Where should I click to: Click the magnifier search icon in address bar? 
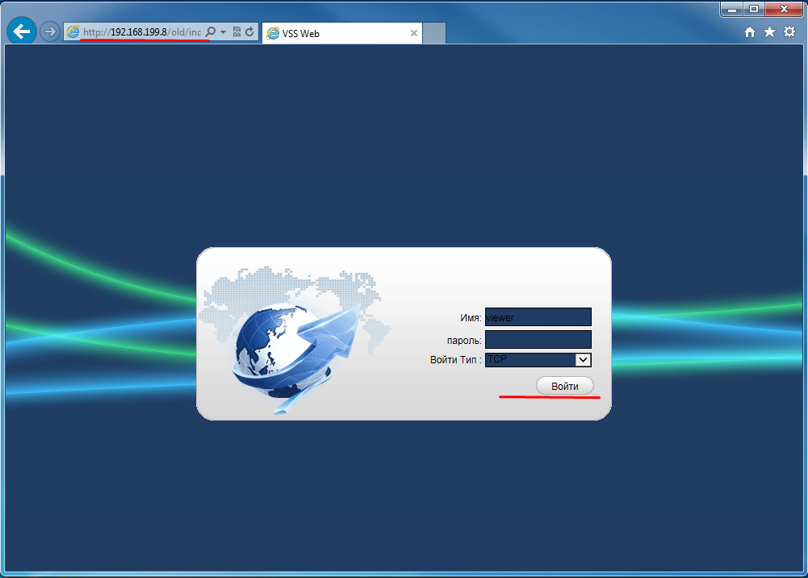tap(211, 32)
